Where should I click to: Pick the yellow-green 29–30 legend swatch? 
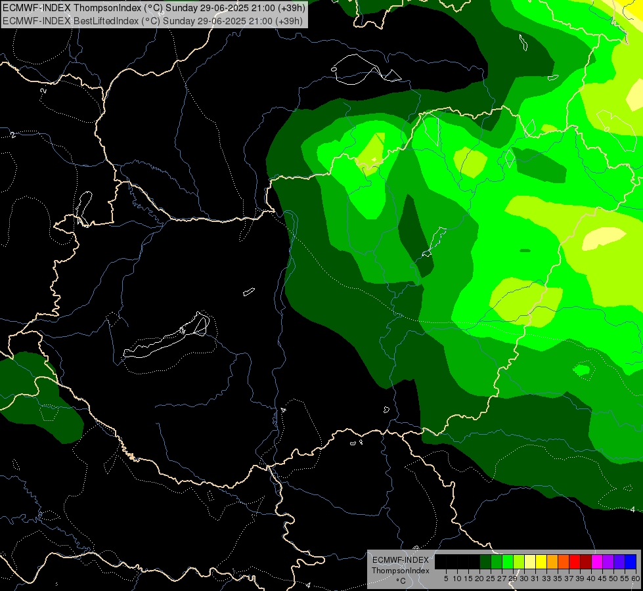point(519,561)
